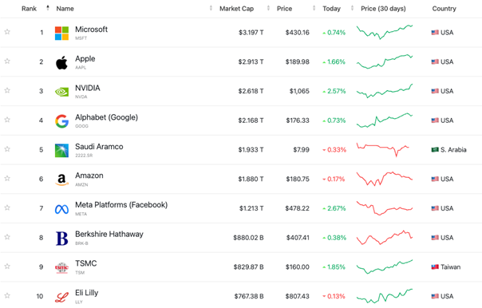Click the Google G logo

(x=61, y=120)
